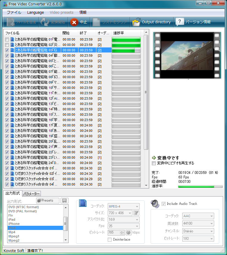Enable 変換中にビデオを再生する checkbox
The width and height of the screenshot is (227, 255).
[x=154, y=163]
